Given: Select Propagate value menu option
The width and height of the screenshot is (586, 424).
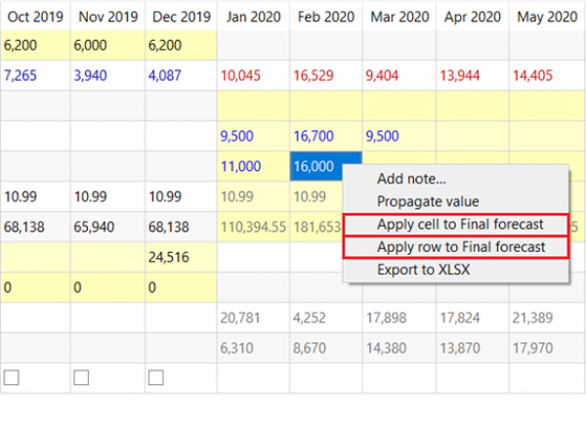Looking at the screenshot, I should (427, 201).
